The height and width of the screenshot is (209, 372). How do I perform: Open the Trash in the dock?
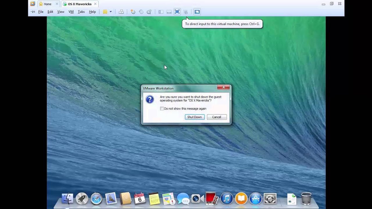306,199
